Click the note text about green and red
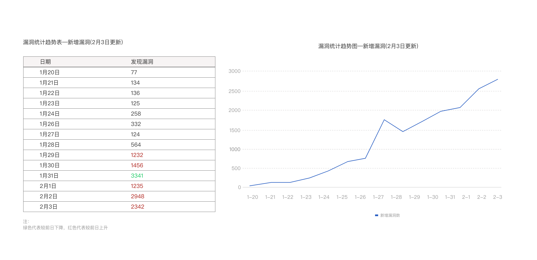This screenshot has height=260, width=537. [x=65, y=228]
